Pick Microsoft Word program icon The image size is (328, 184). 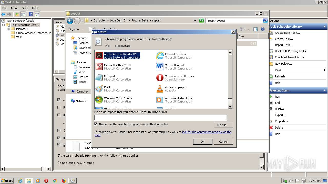click(x=160, y=66)
